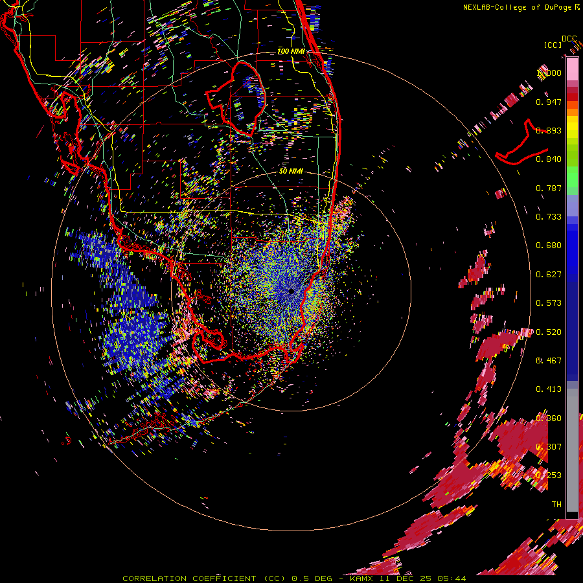583x583 pixels.
Task: Click the KAMX station identifier in the caption
Action: point(361,578)
